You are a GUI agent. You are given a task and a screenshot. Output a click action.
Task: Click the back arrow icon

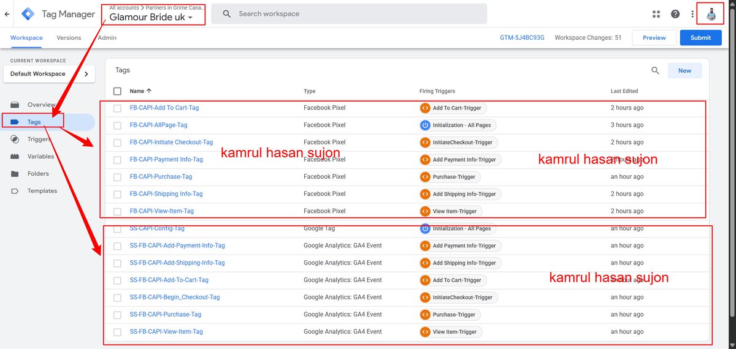click(x=7, y=13)
